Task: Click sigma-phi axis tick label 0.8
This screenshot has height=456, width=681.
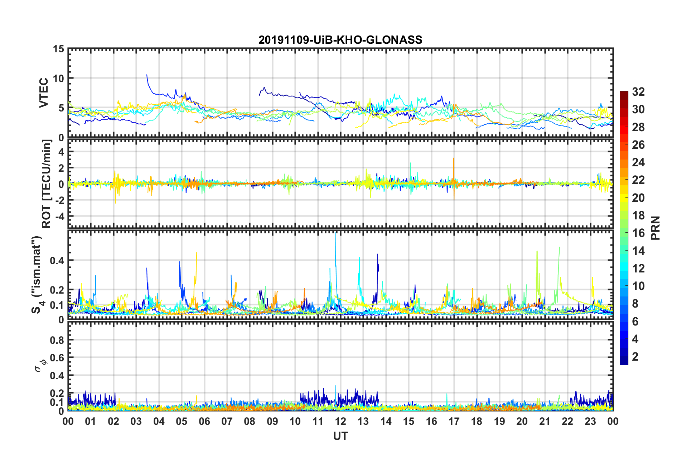Action: click(58, 340)
